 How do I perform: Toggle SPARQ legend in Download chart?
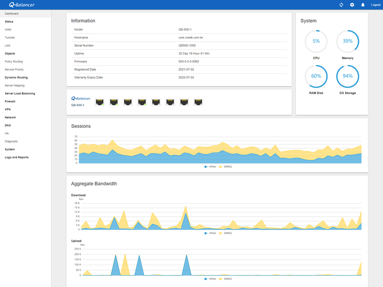tap(225, 233)
